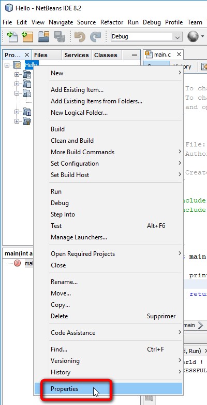Collapse the Hello project tree node
Image resolution: width=207 pixels, height=405 pixels.
[x=7, y=65]
